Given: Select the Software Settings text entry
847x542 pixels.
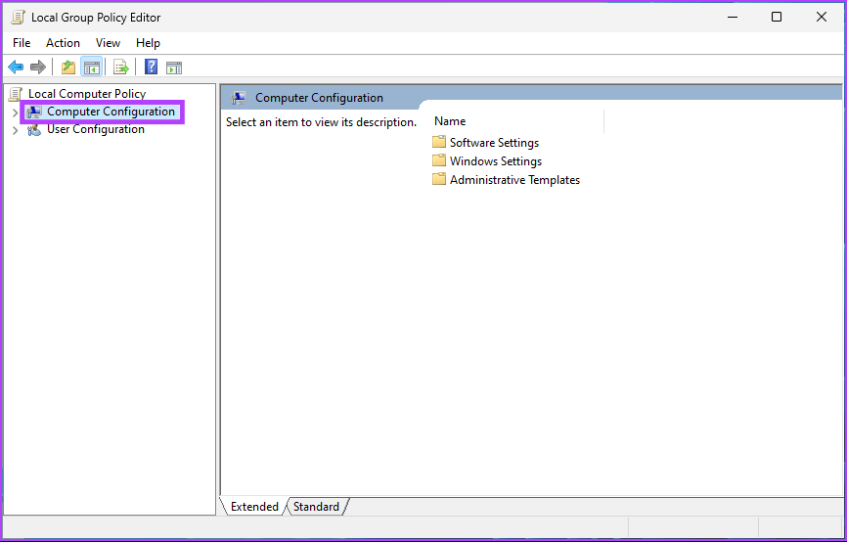Looking at the screenshot, I should 494,143.
